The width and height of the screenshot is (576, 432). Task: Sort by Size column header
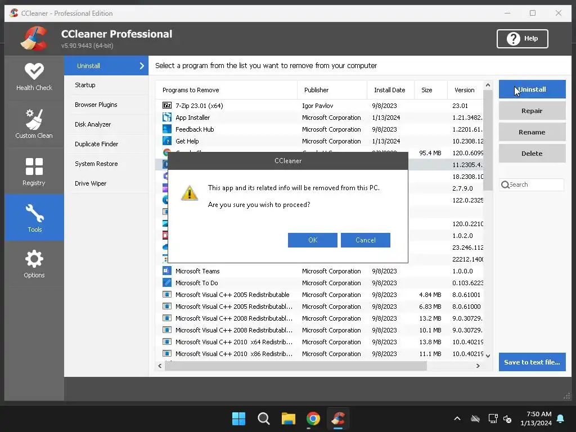(x=430, y=90)
